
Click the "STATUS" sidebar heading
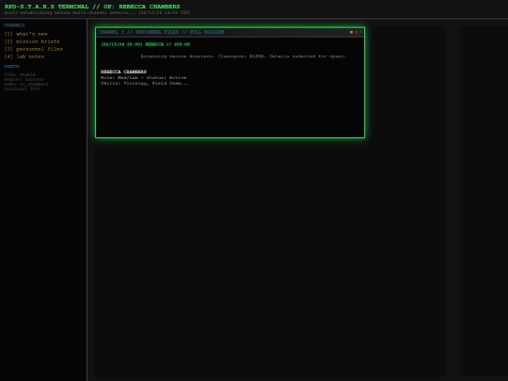(11, 67)
